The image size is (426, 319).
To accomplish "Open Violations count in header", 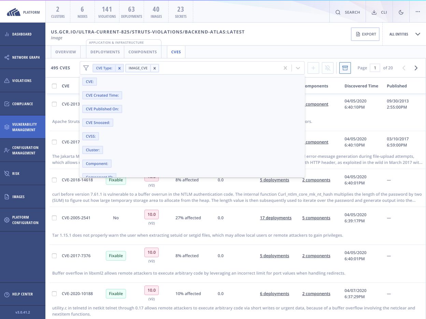I will [x=107, y=12].
